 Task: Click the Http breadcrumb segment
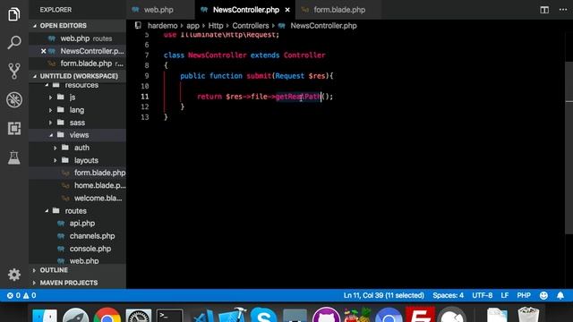click(216, 26)
